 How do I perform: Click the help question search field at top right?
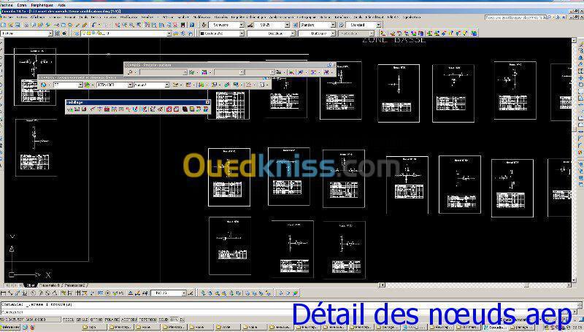pyautogui.click(x=515, y=17)
